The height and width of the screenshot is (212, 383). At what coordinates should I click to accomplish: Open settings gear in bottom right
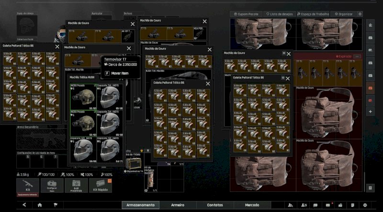pyautogui.click(x=365, y=205)
